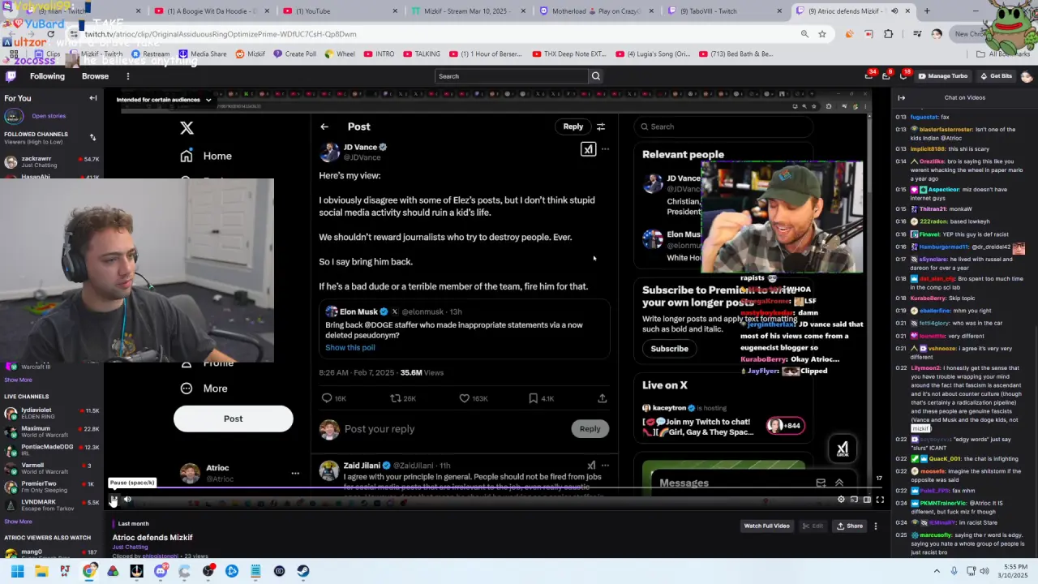Open lydiaviolet live channel
The width and height of the screenshot is (1038, 584).
coord(52,414)
